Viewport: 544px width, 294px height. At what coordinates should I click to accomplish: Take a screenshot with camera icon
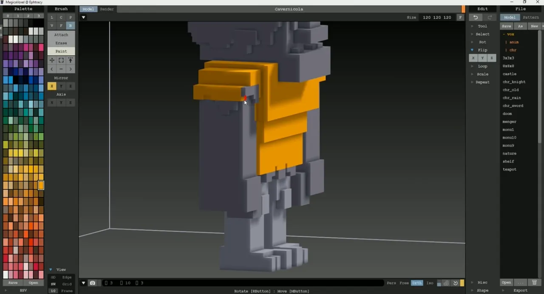92,283
